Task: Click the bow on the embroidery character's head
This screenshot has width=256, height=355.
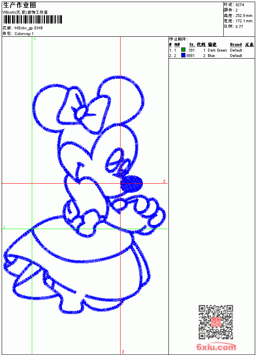Action: tap(84, 110)
